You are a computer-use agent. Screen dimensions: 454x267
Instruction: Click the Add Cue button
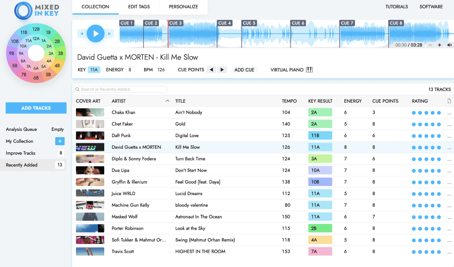(245, 70)
